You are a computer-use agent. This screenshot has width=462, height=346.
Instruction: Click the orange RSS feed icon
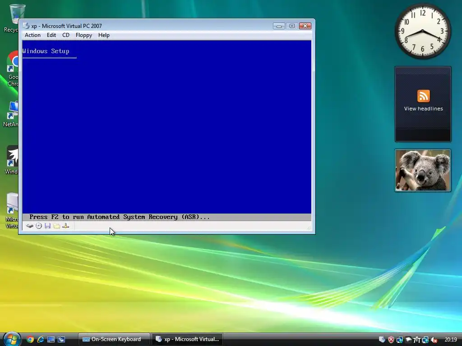pyautogui.click(x=423, y=96)
